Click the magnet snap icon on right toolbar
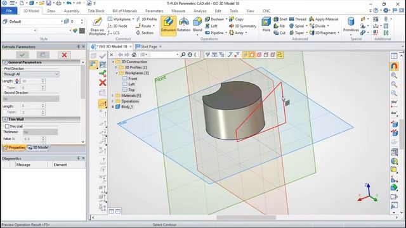The height and width of the screenshot is (228, 406). point(394,66)
